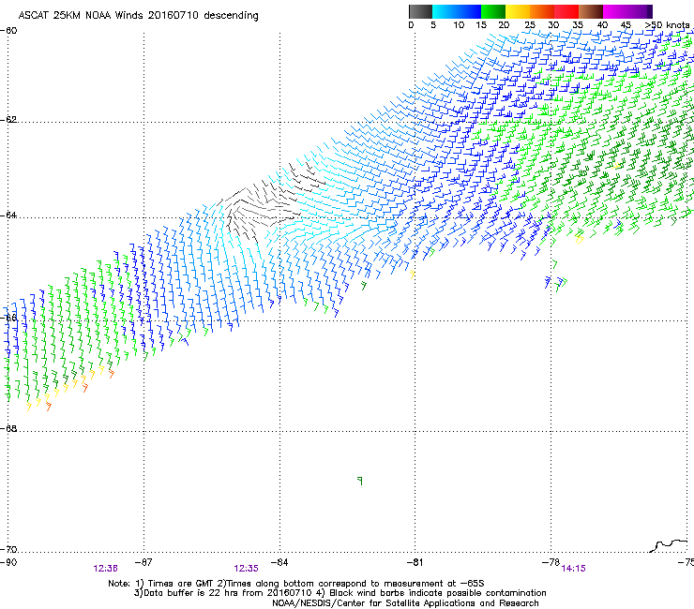Click the '35' label under the color scale
Viewport: 694px width, 609px height.
(578, 25)
